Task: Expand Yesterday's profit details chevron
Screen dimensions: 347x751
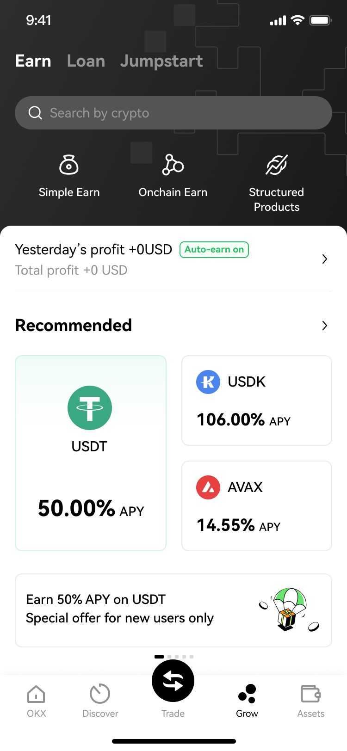Action: (x=325, y=259)
